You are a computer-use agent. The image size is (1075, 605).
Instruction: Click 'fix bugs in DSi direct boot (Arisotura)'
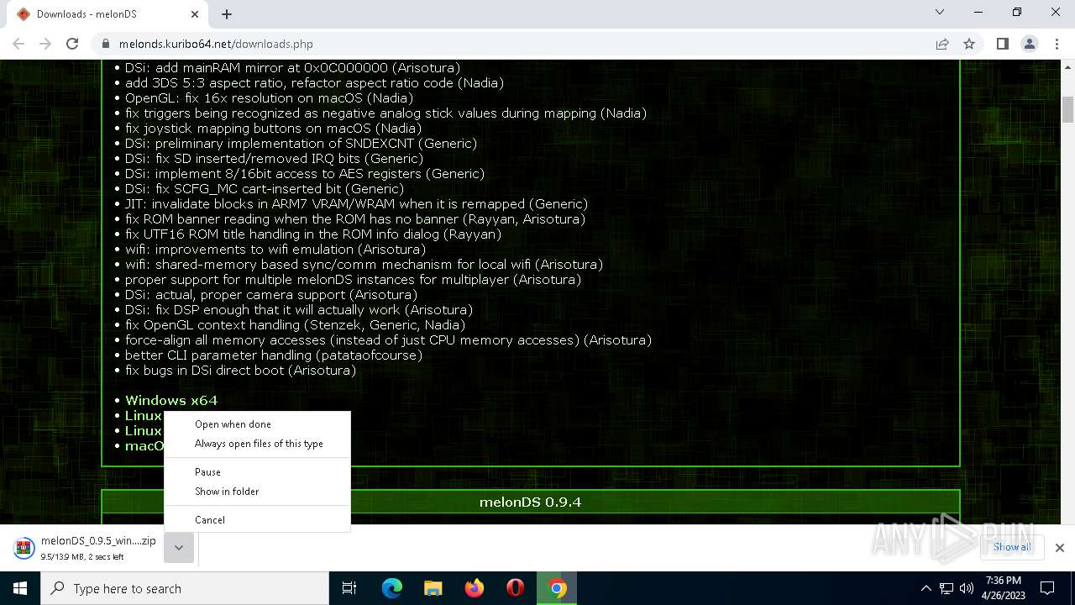240,371
